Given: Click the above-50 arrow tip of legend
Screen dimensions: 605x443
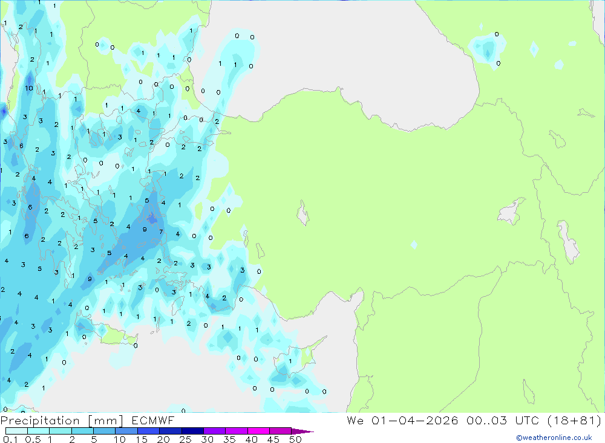Looking at the screenshot, I should tap(302, 432).
